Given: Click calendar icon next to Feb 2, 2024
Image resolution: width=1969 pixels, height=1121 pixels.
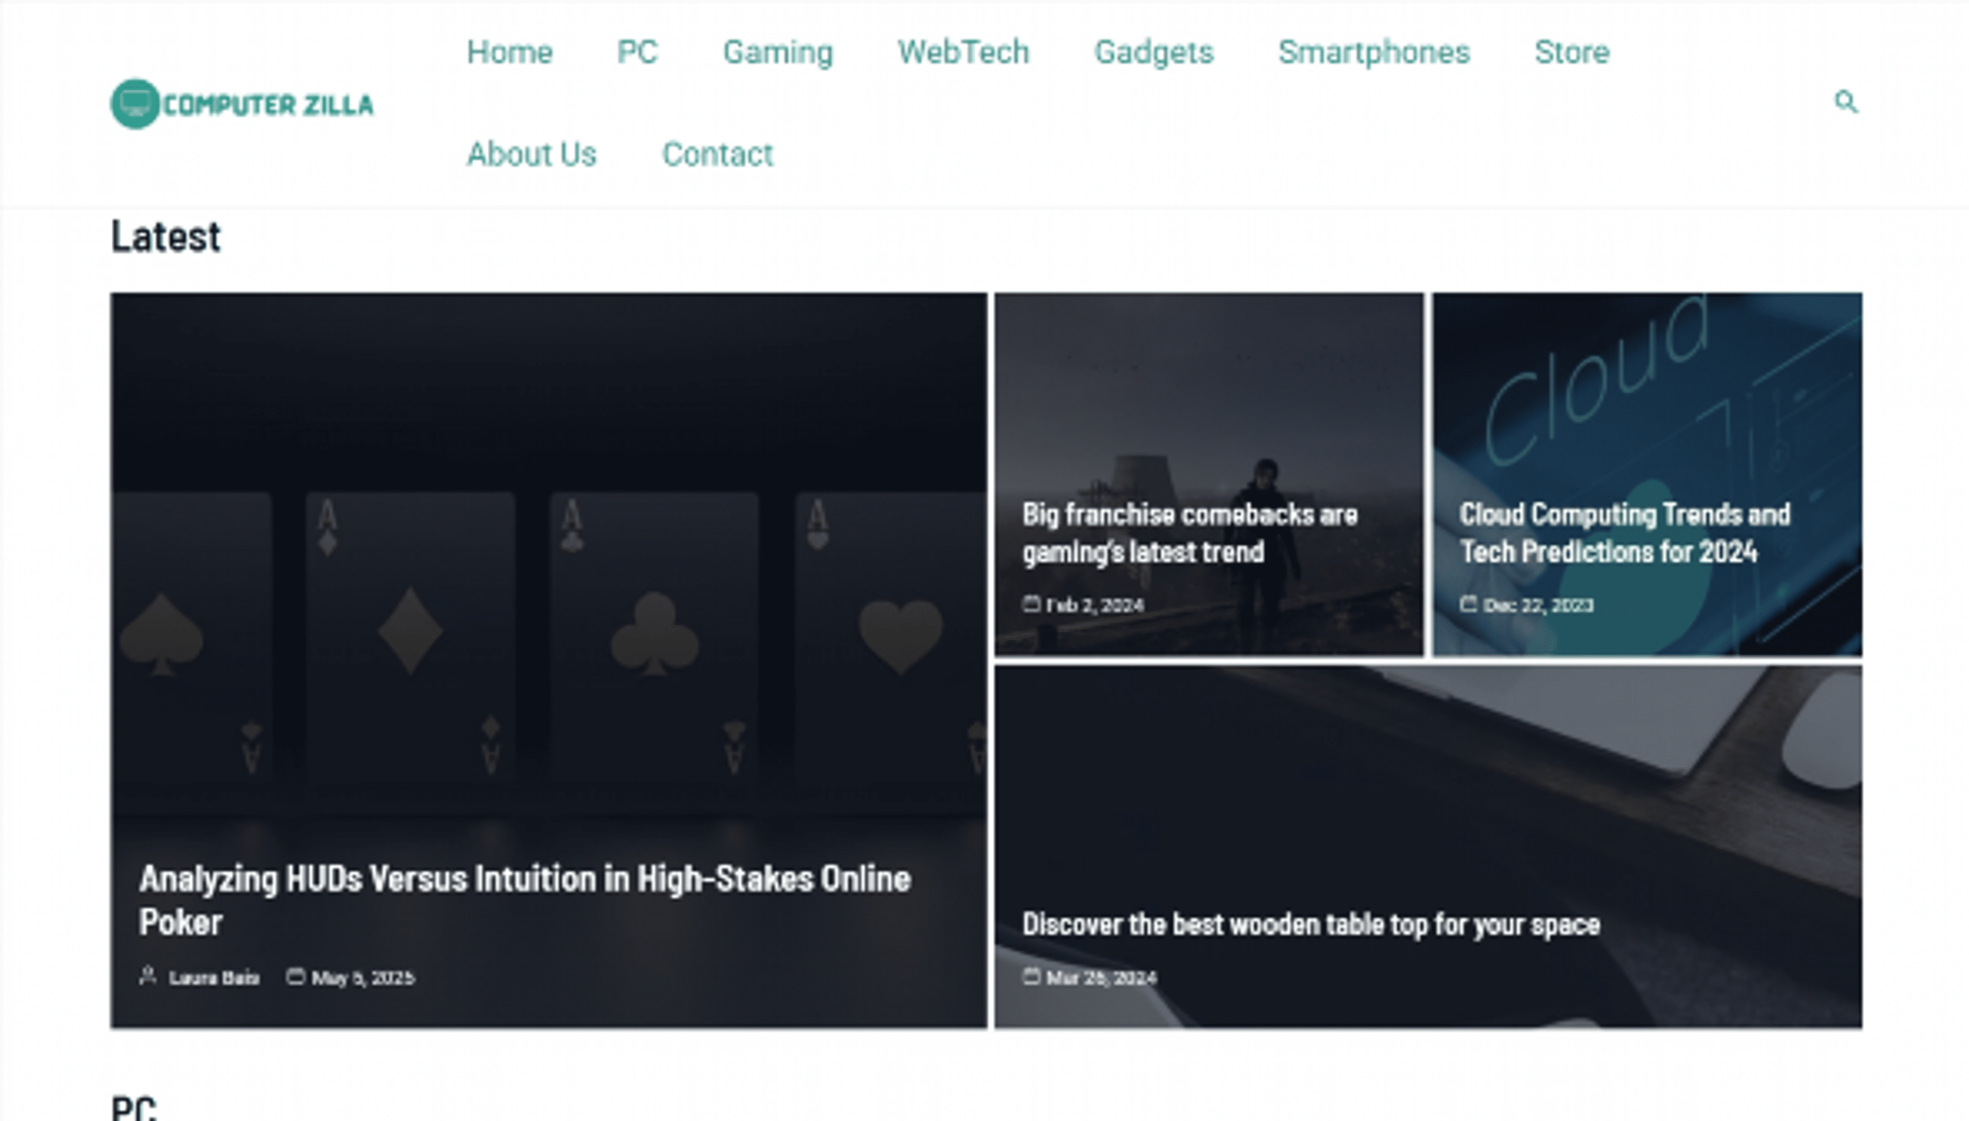Looking at the screenshot, I should [x=1031, y=604].
